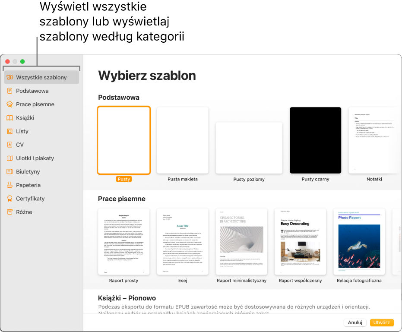Select the Wszystkie szablony category
Viewport: 402px width, 332px height.
[41, 77]
